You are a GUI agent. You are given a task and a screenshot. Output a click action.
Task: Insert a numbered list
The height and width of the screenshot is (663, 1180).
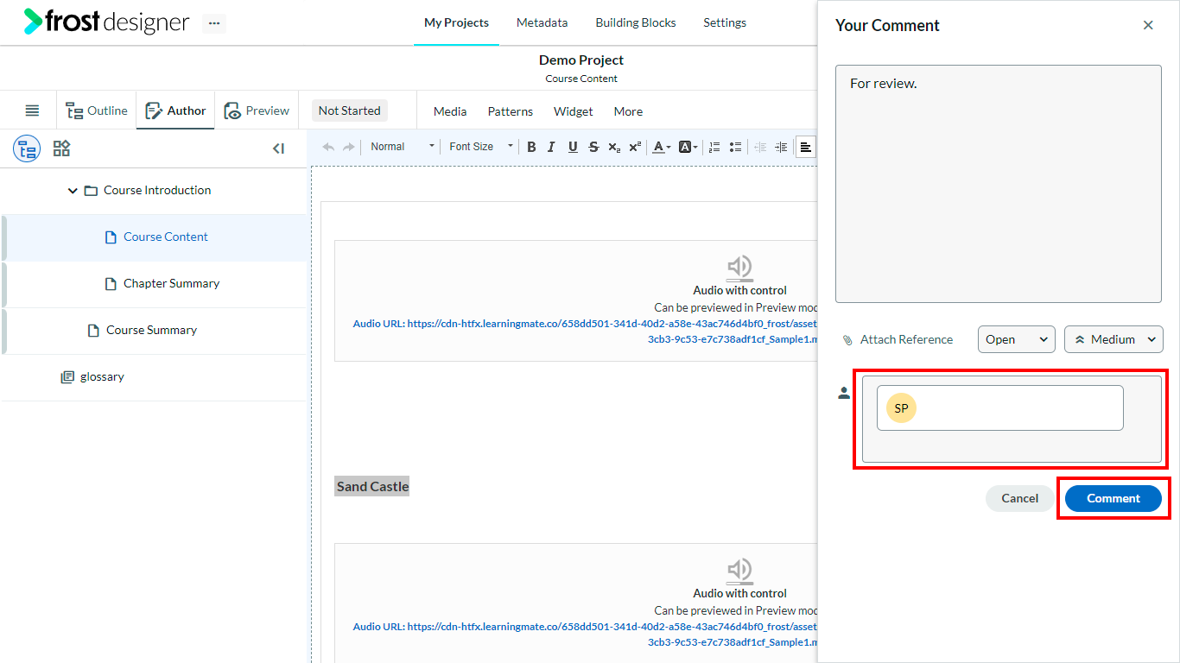pyautogui.click(x=714, y=147)
